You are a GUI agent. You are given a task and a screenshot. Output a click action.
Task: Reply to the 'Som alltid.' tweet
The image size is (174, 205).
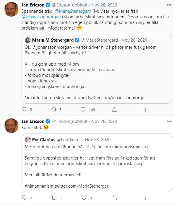click(24, 198)
